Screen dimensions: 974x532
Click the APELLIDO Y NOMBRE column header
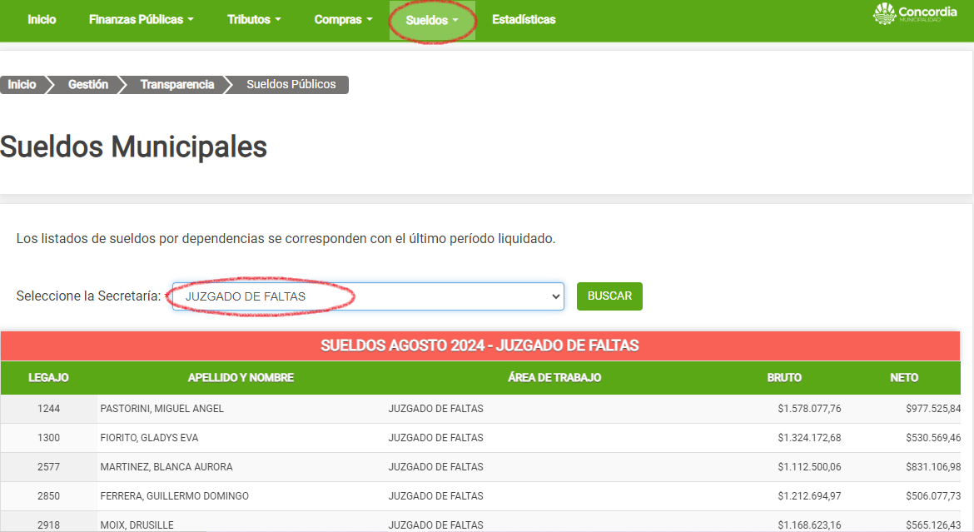tap(241, 378)
